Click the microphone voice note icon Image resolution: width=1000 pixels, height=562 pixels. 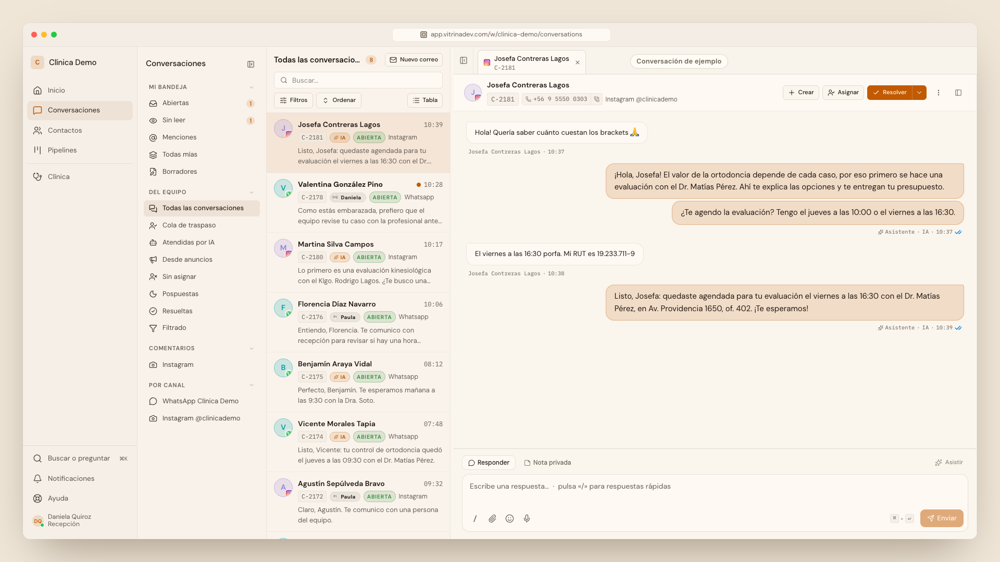point(527,518)
